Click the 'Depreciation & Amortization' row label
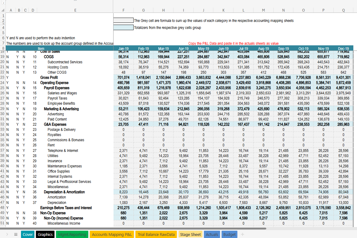Viewport: 357px width, 238px height. (64, 192)
